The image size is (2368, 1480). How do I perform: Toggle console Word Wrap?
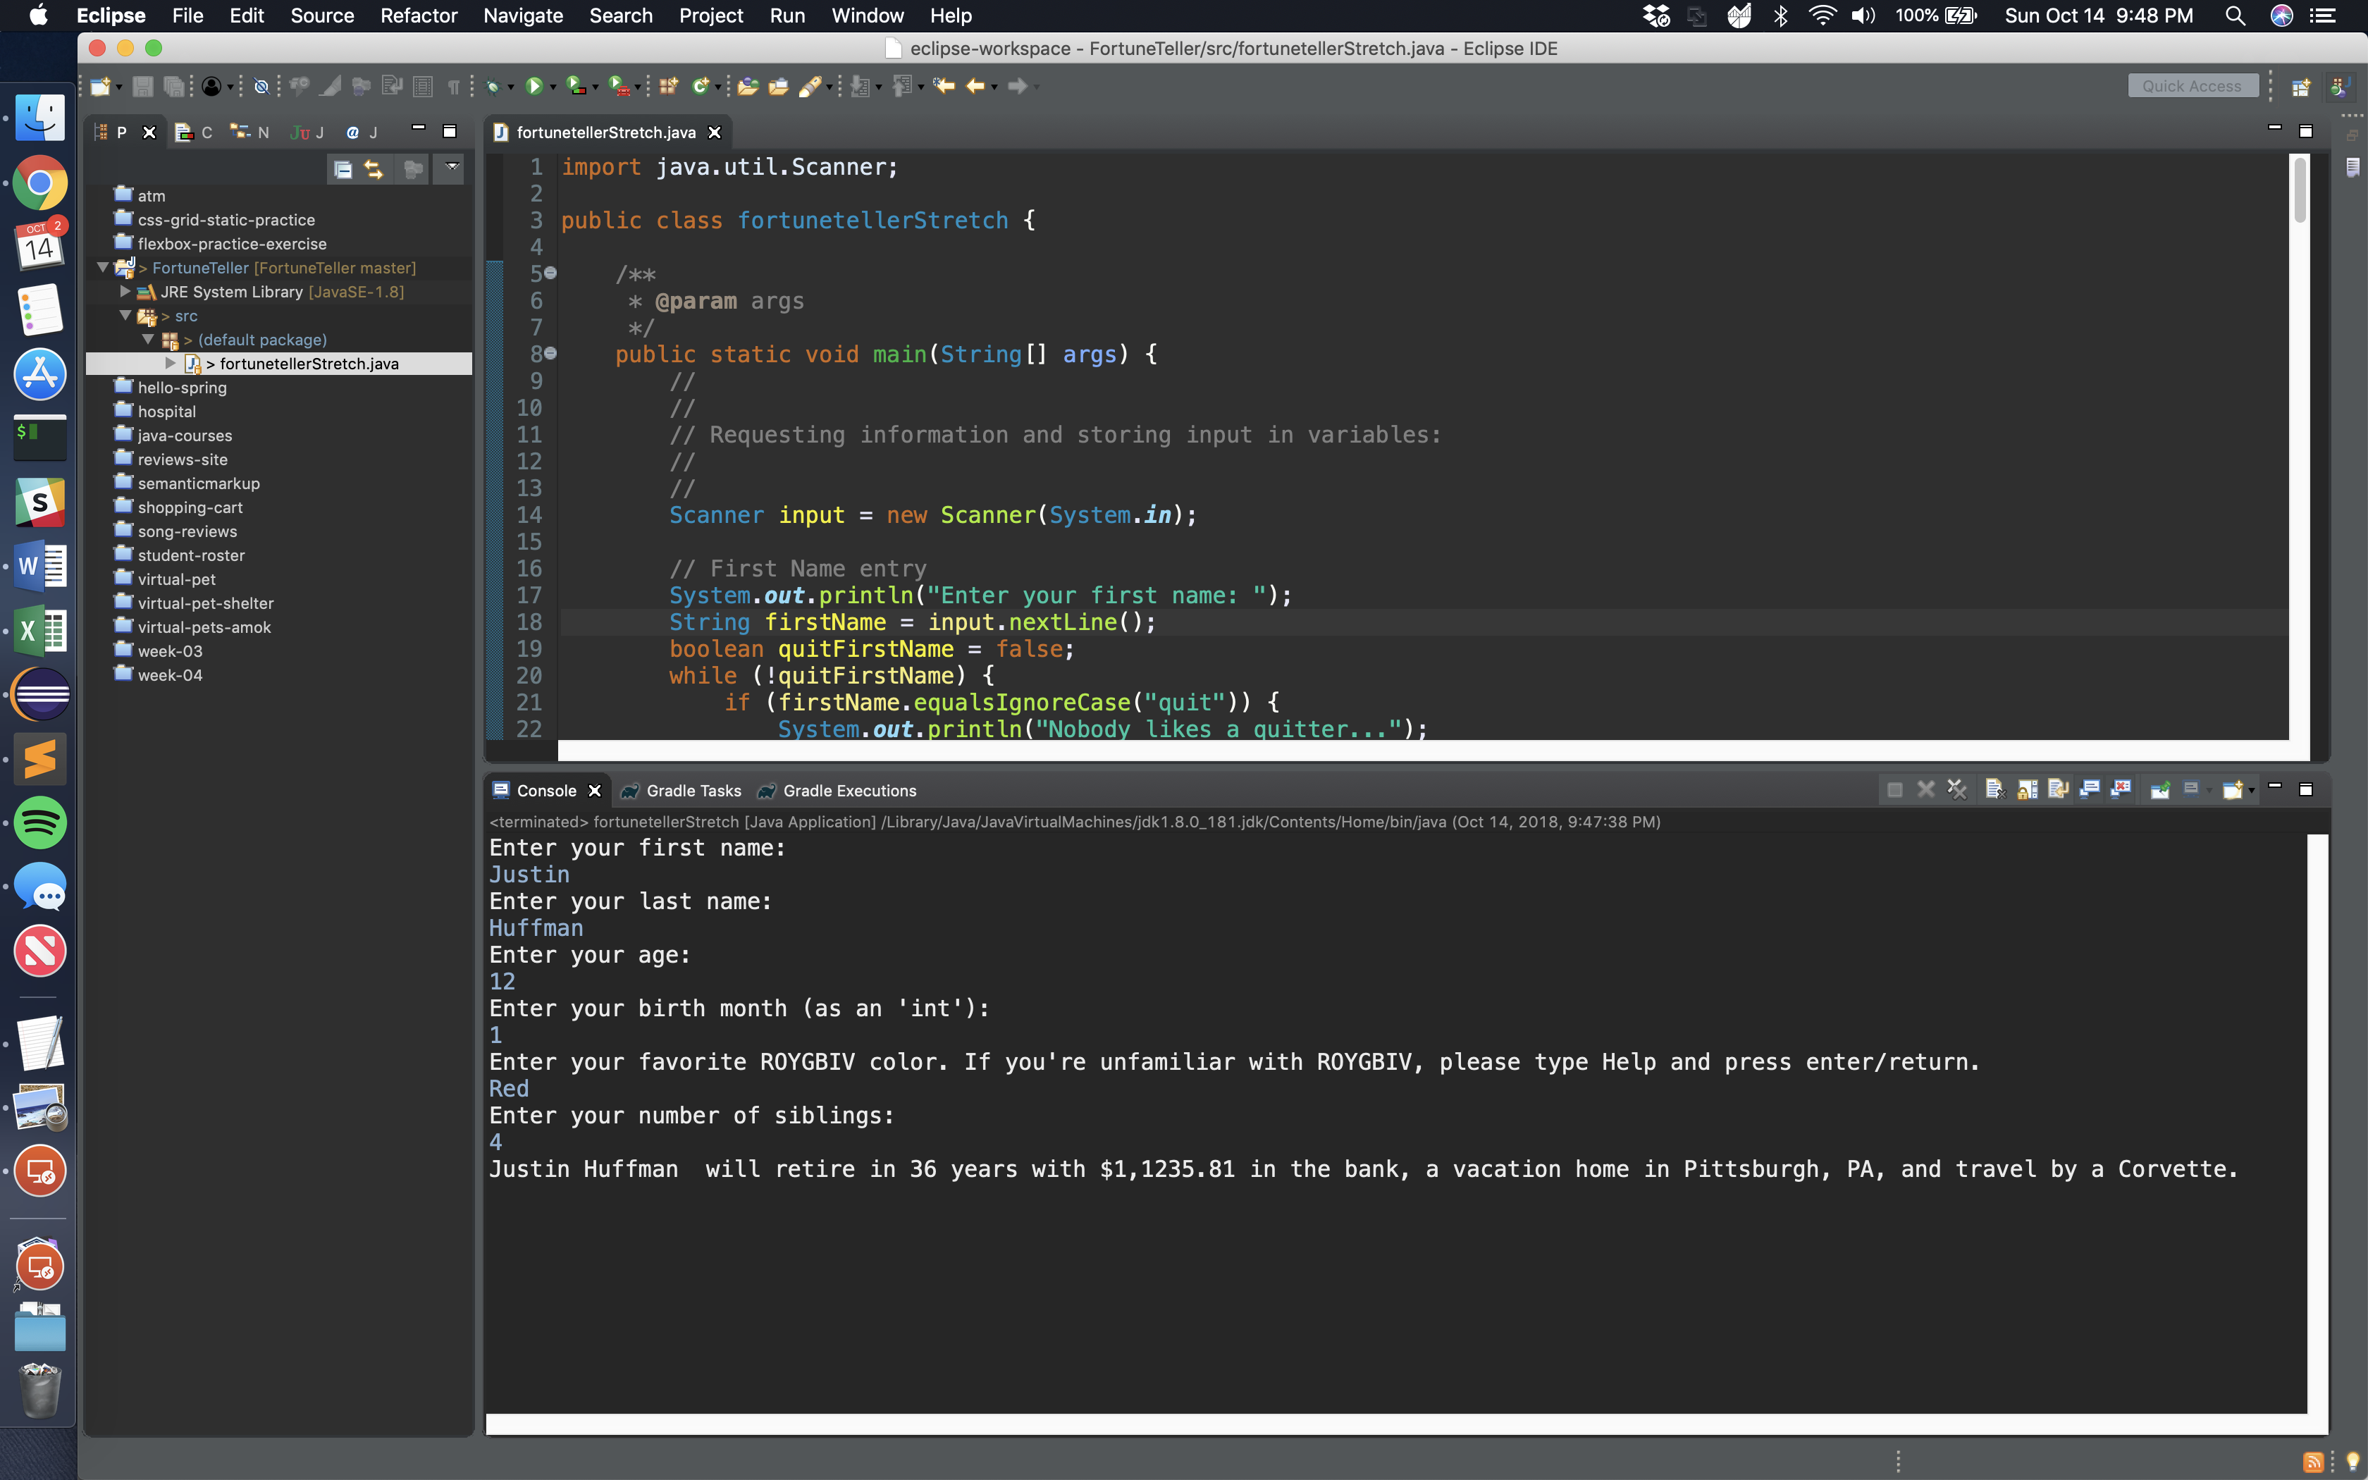tap(2058, 789)
